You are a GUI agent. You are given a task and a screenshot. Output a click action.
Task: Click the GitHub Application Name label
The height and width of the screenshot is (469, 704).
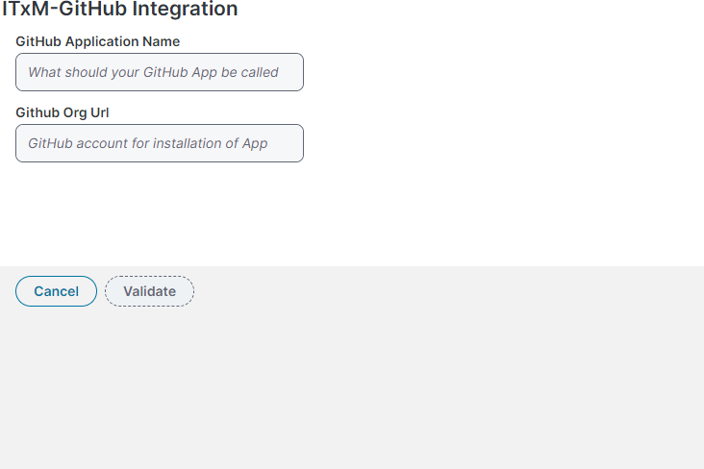point(97,41)
